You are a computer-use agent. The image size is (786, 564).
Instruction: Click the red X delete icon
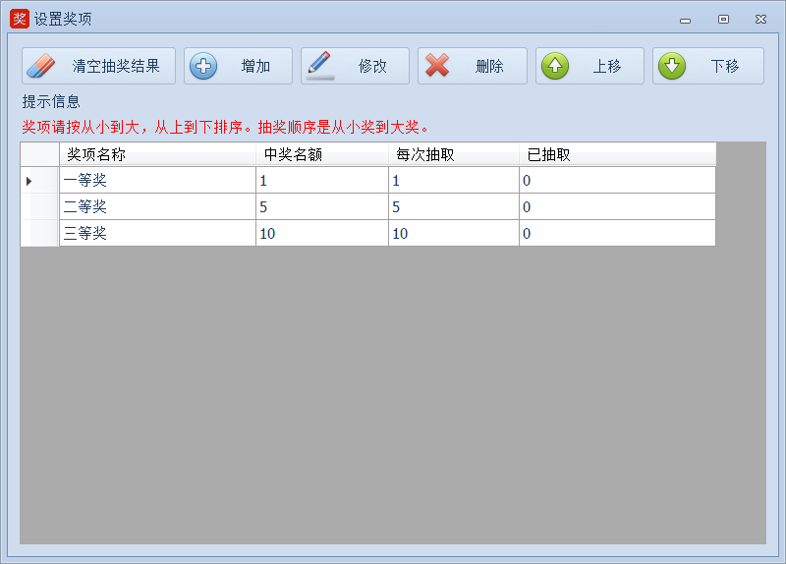pos(437,66)
